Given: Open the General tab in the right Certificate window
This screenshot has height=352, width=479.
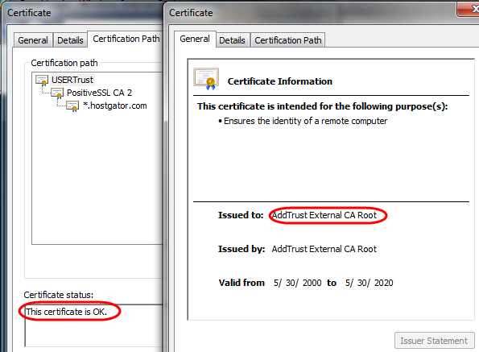Looking at the screenshot, I should [x=195, y=39].
